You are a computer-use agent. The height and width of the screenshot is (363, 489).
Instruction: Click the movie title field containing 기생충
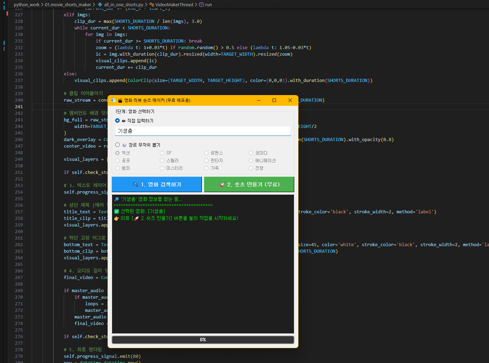(x=203, y=131)
